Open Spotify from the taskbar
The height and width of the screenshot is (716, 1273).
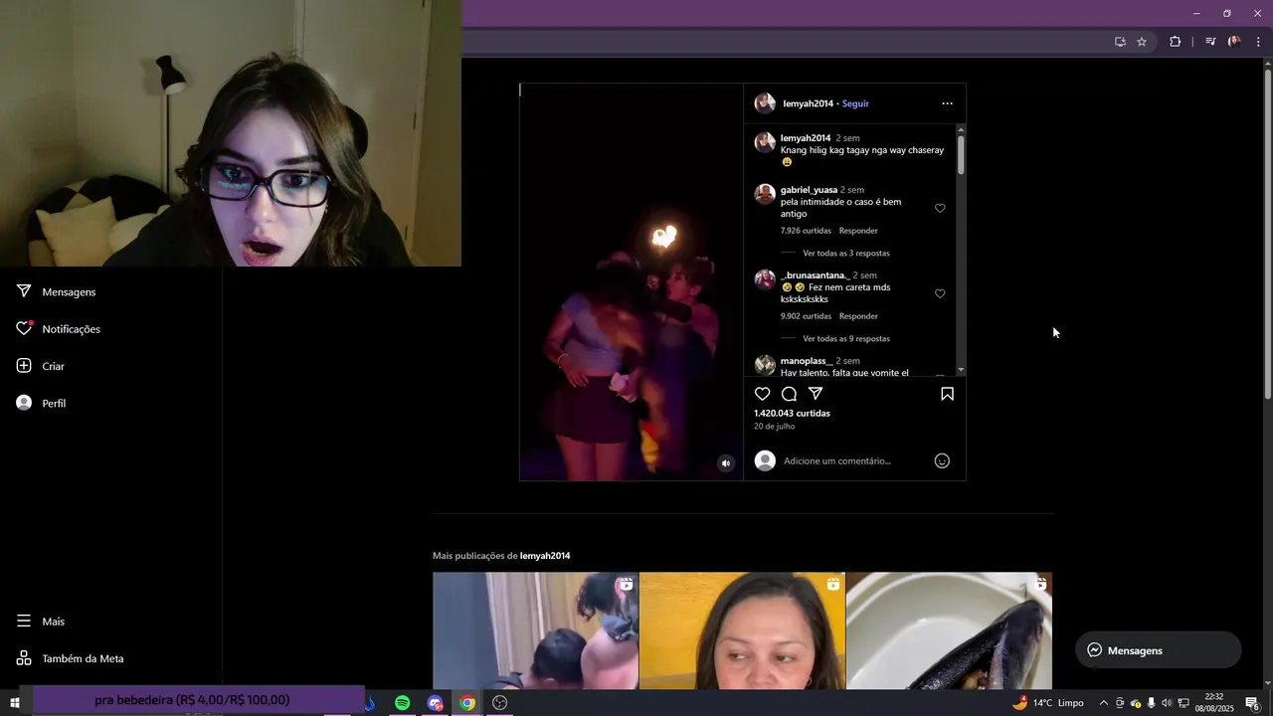[x=402, y=703]
